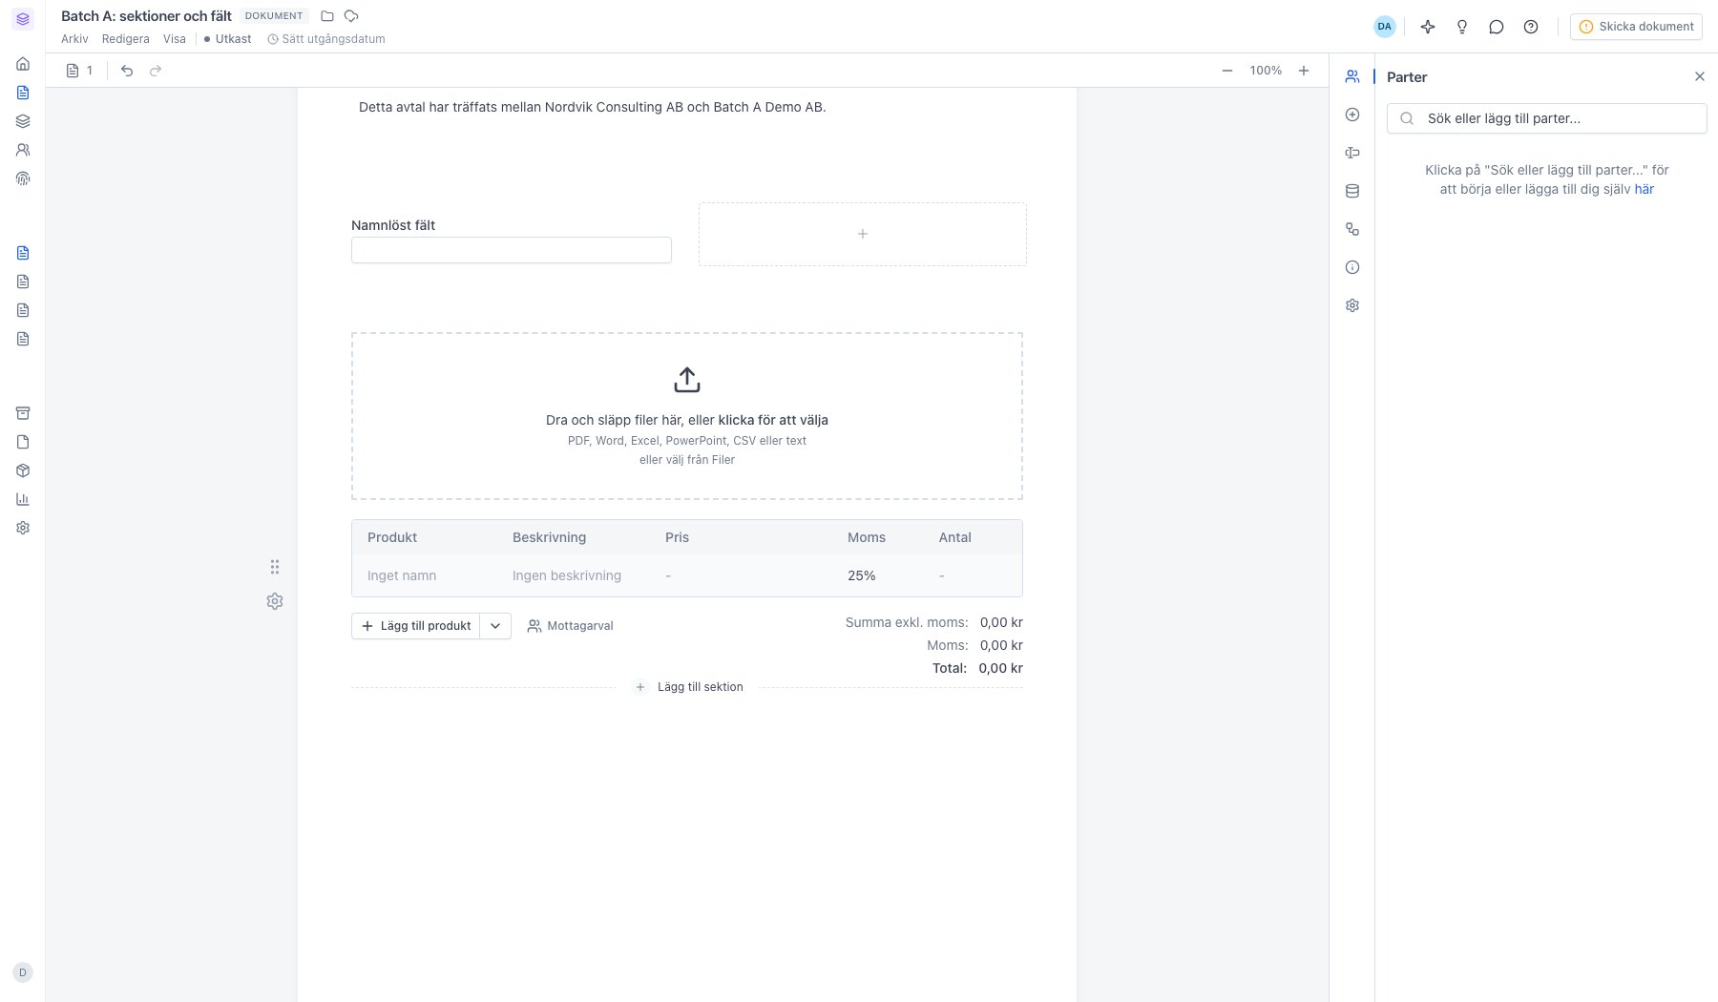Open the info circle panel icon
Viewport: 1718px width, 1002px height.
1352,267
